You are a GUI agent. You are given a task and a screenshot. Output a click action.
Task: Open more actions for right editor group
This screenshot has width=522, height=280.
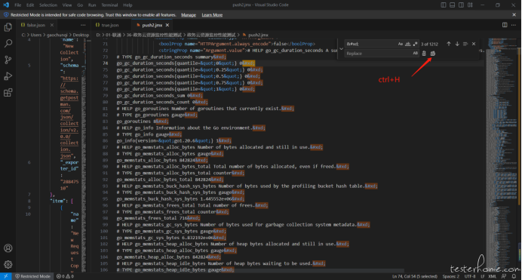tap(514, 25)
